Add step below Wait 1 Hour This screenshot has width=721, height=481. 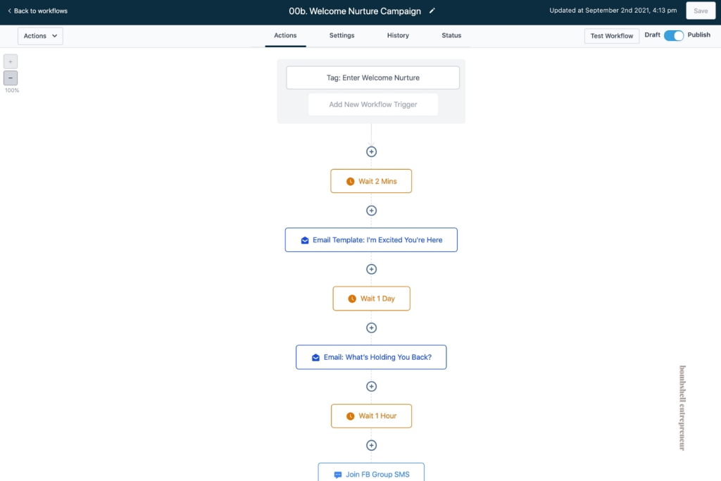371,445
